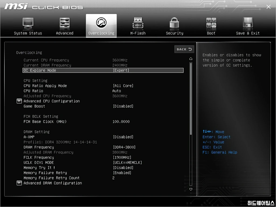276x207 pixels.
Task: Open the System Status monitor icon
Action: click(28, 23)
